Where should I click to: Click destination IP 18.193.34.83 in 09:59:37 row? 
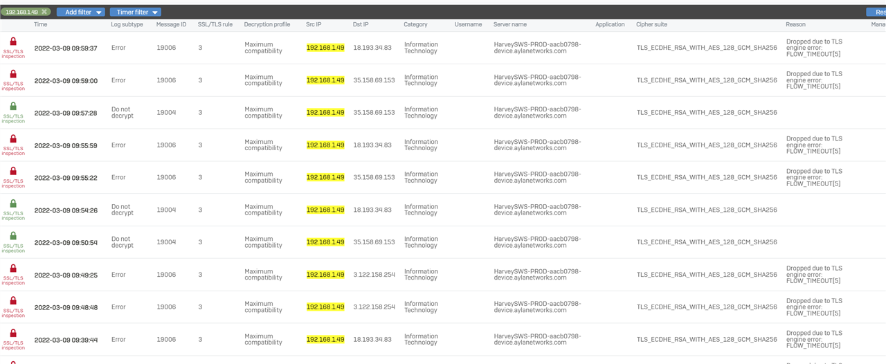click(x=372, y=48)
